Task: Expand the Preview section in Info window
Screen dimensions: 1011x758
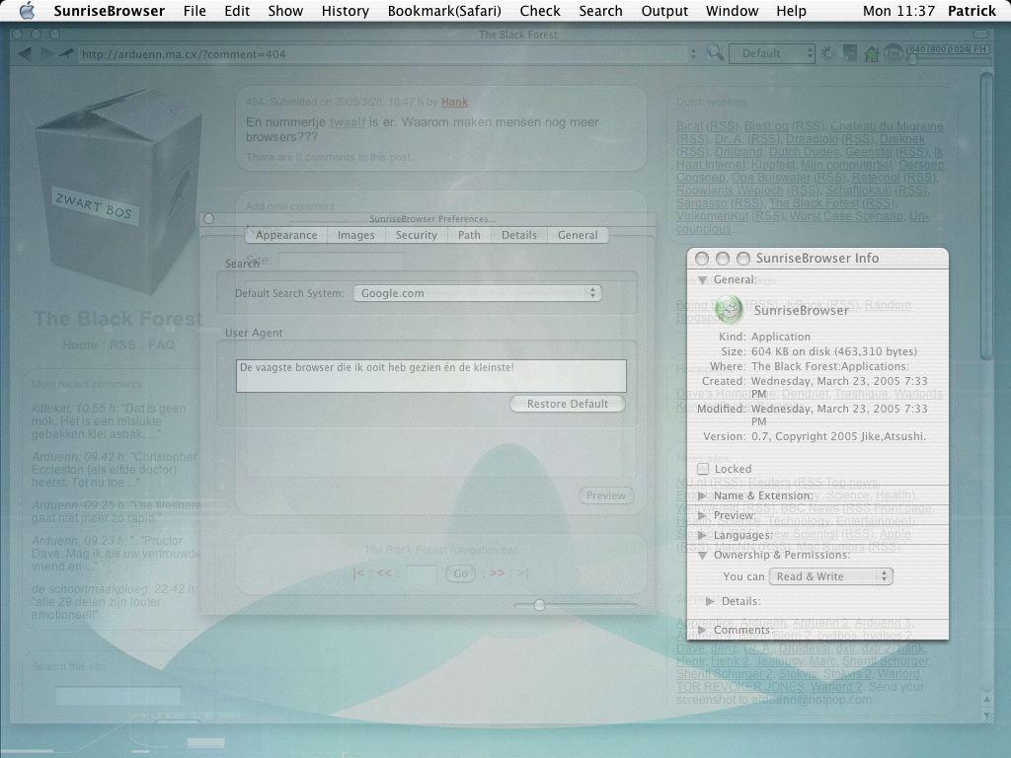Action: (702, 515)
